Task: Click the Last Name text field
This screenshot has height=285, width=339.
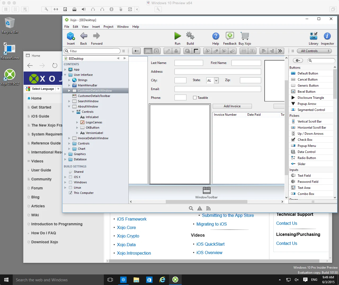Action: (189, 63)
